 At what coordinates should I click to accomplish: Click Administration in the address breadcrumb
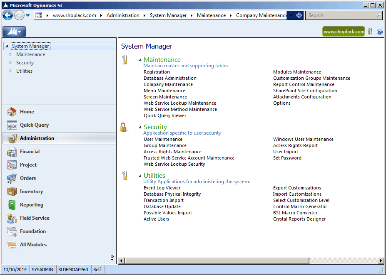pyautogui.click(x=123, y=15)
